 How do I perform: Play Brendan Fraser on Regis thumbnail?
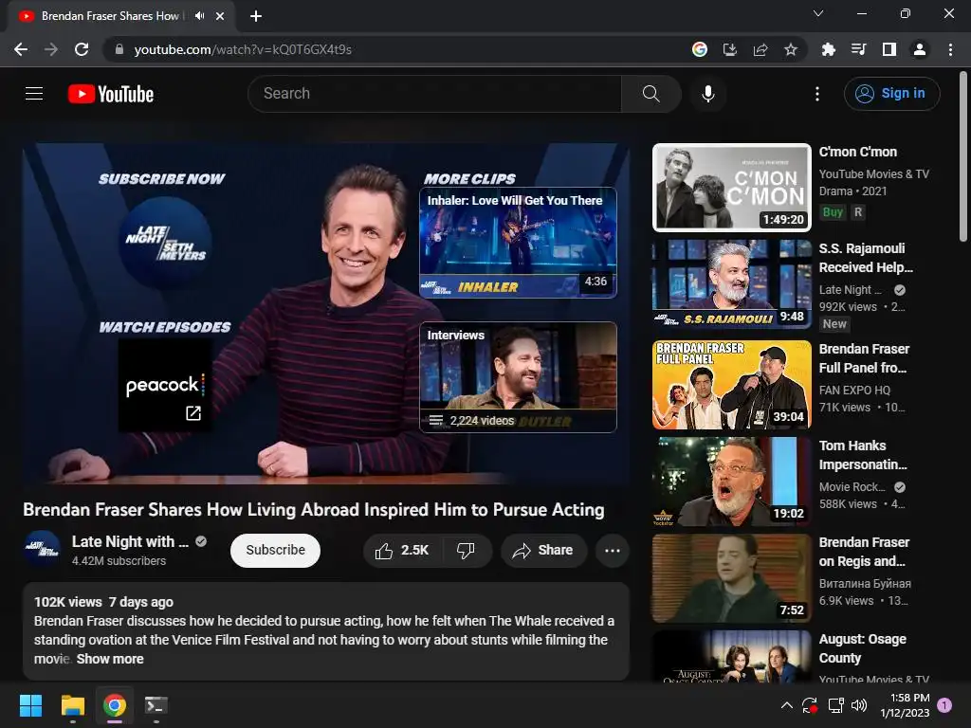pyautogui.click(x=731, y=578)
